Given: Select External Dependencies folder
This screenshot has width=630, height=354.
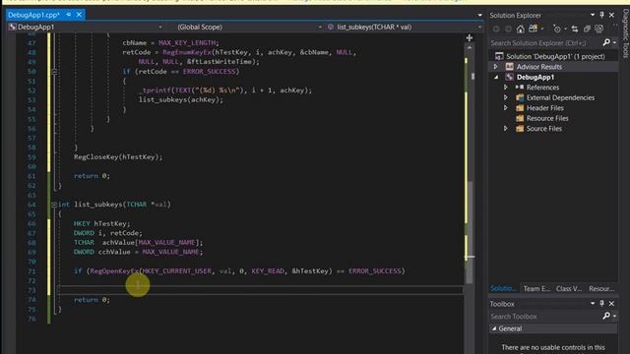Looking at the screenshot, I should [560, 98].
